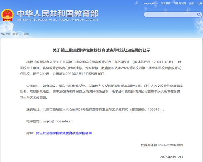Click the date 2025年5月12日 at bottom
Screen dimensions: 203x162
[171, 157]
